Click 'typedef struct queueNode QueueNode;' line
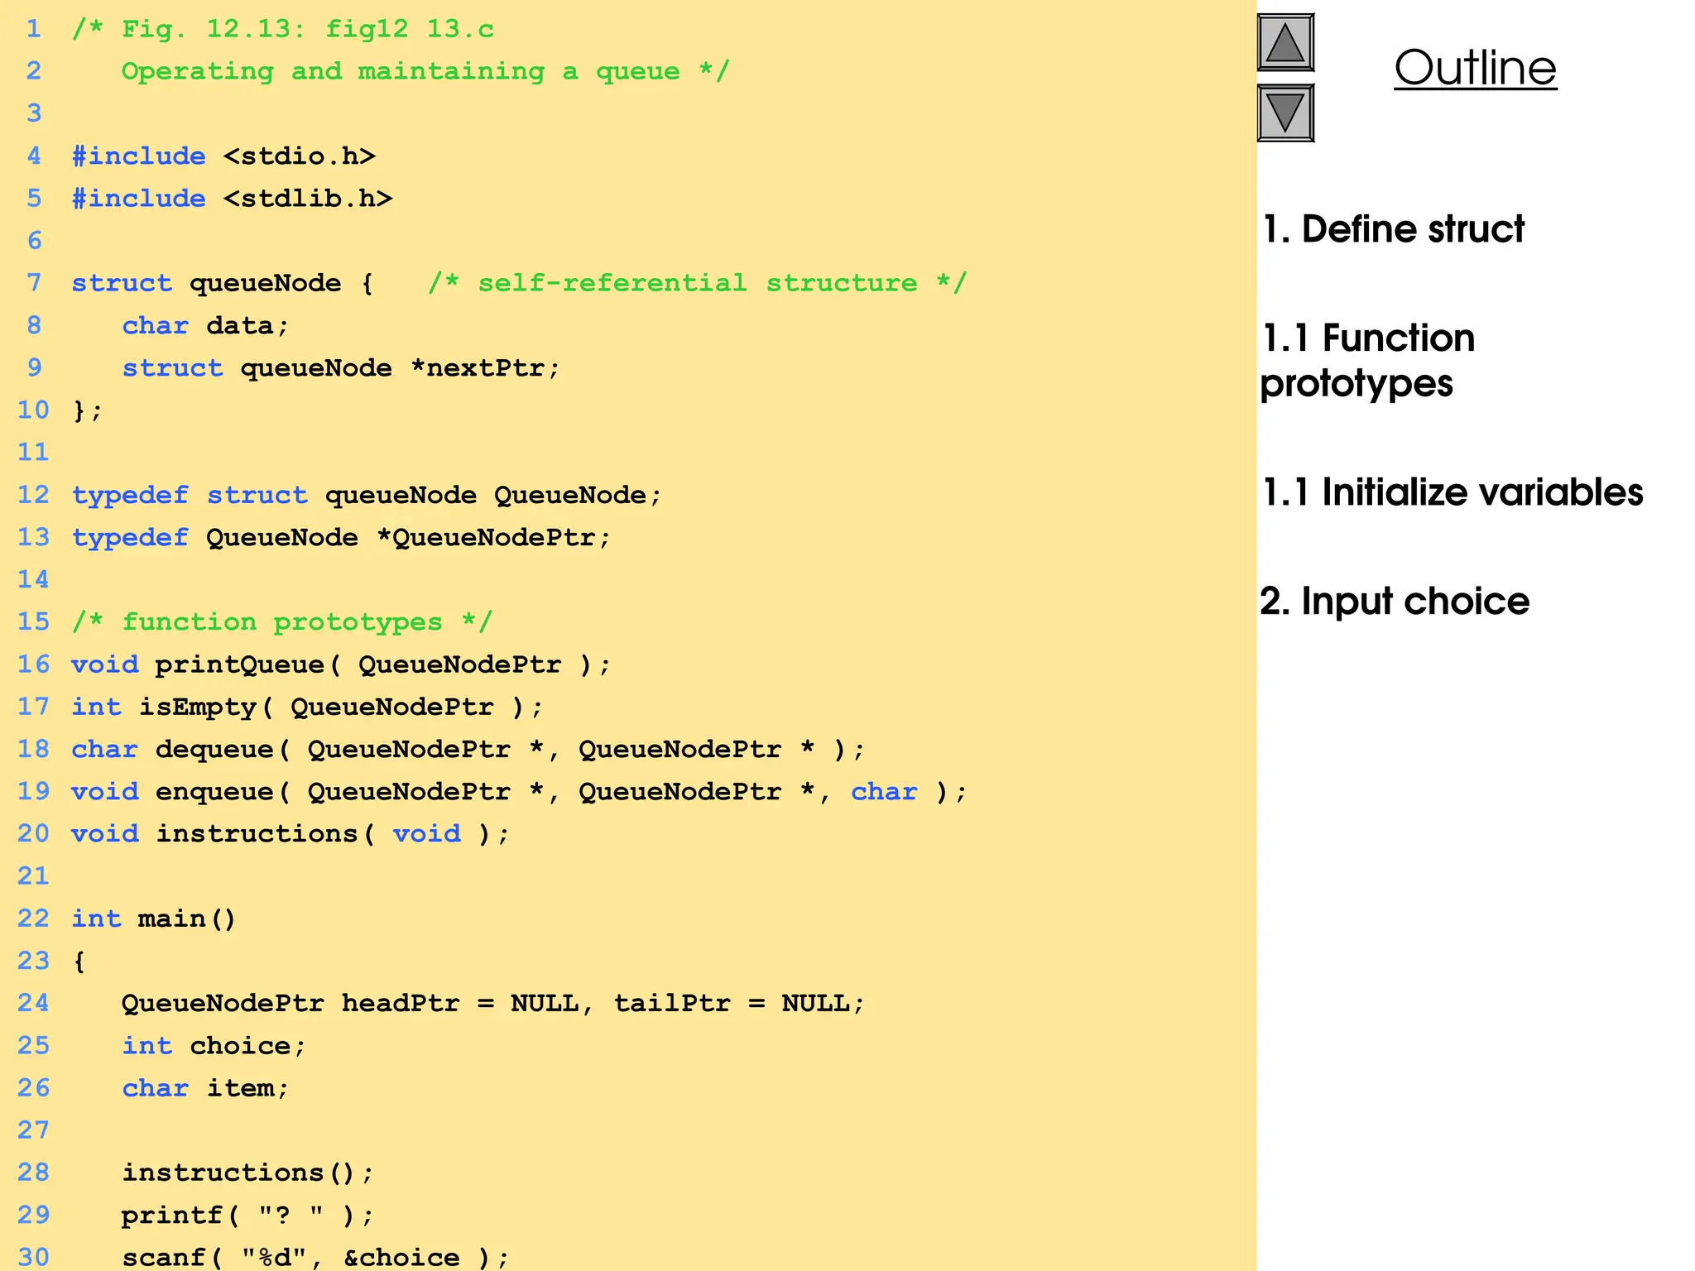1695x1271 pixels. coord(367,496)
